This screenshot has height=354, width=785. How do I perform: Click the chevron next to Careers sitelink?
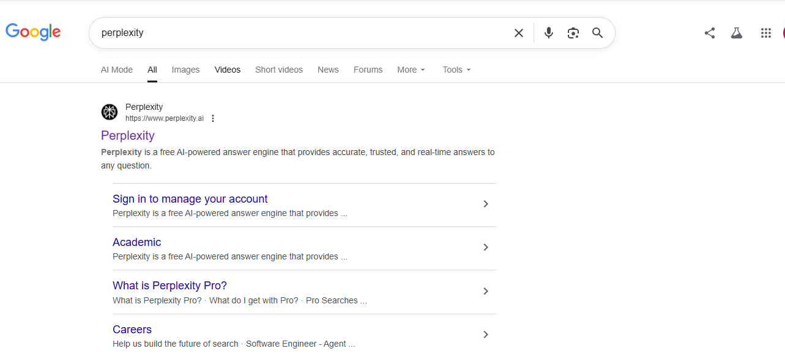(486, 334)
